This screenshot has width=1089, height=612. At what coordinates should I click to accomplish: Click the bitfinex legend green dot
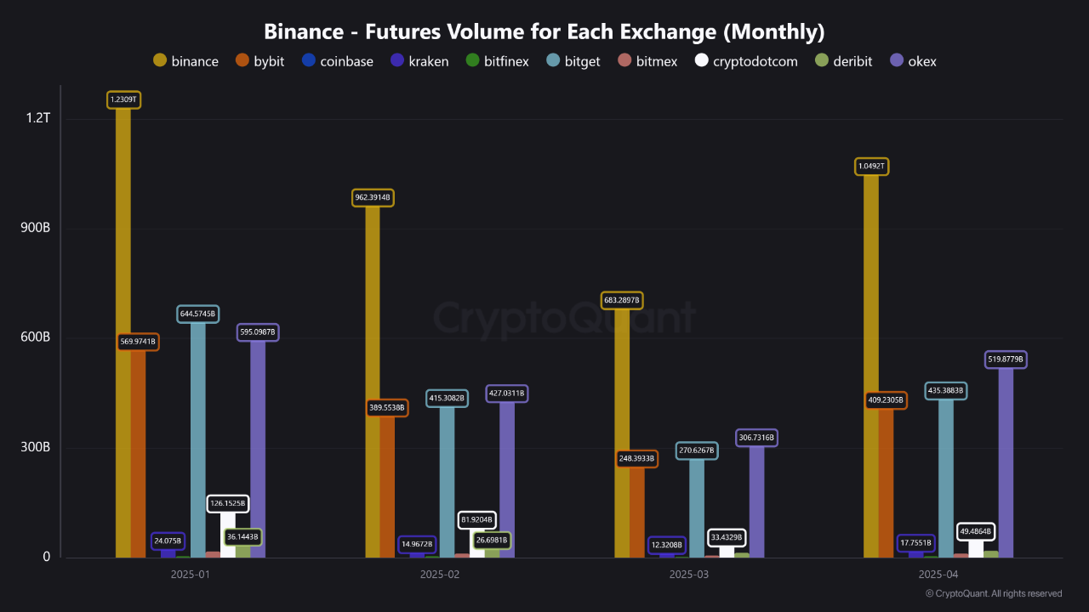tap(472, 60)
